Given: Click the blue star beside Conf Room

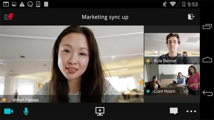Looking at the screenshot, I should 148,91.
